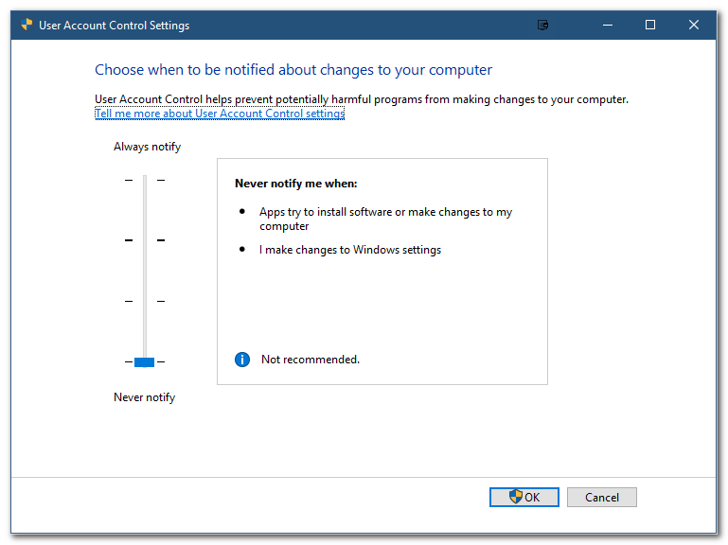Click the slider track near the top tick mark

[x=145, y=180]
